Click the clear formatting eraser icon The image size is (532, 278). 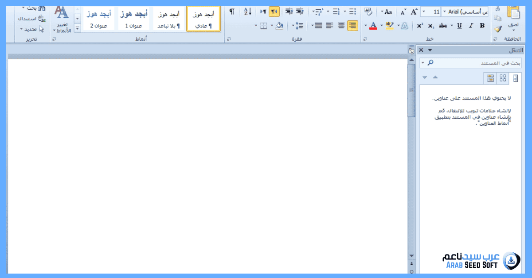coord(368,12)
